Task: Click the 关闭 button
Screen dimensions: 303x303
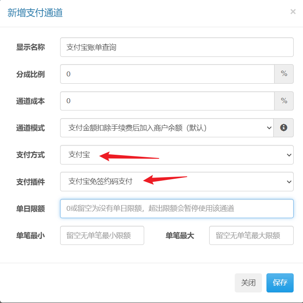Action: [248, 283]
